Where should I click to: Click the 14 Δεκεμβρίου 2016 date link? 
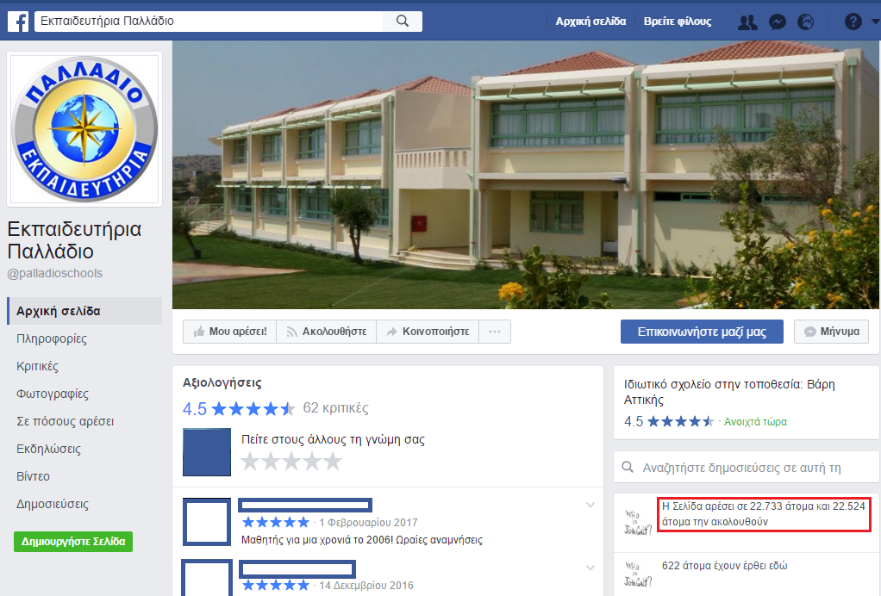(366, 586)
